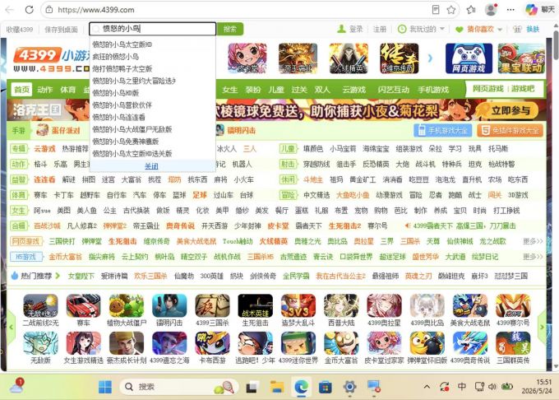
Task: Click the page's vertical scrollbar thumb
Action: pos(556,45)
